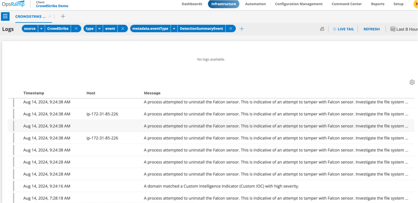The height and width of the screenshot is (203, 418).
Task: Close the CROWDSTRIKE query tab
Action: (x=50, y=16)
